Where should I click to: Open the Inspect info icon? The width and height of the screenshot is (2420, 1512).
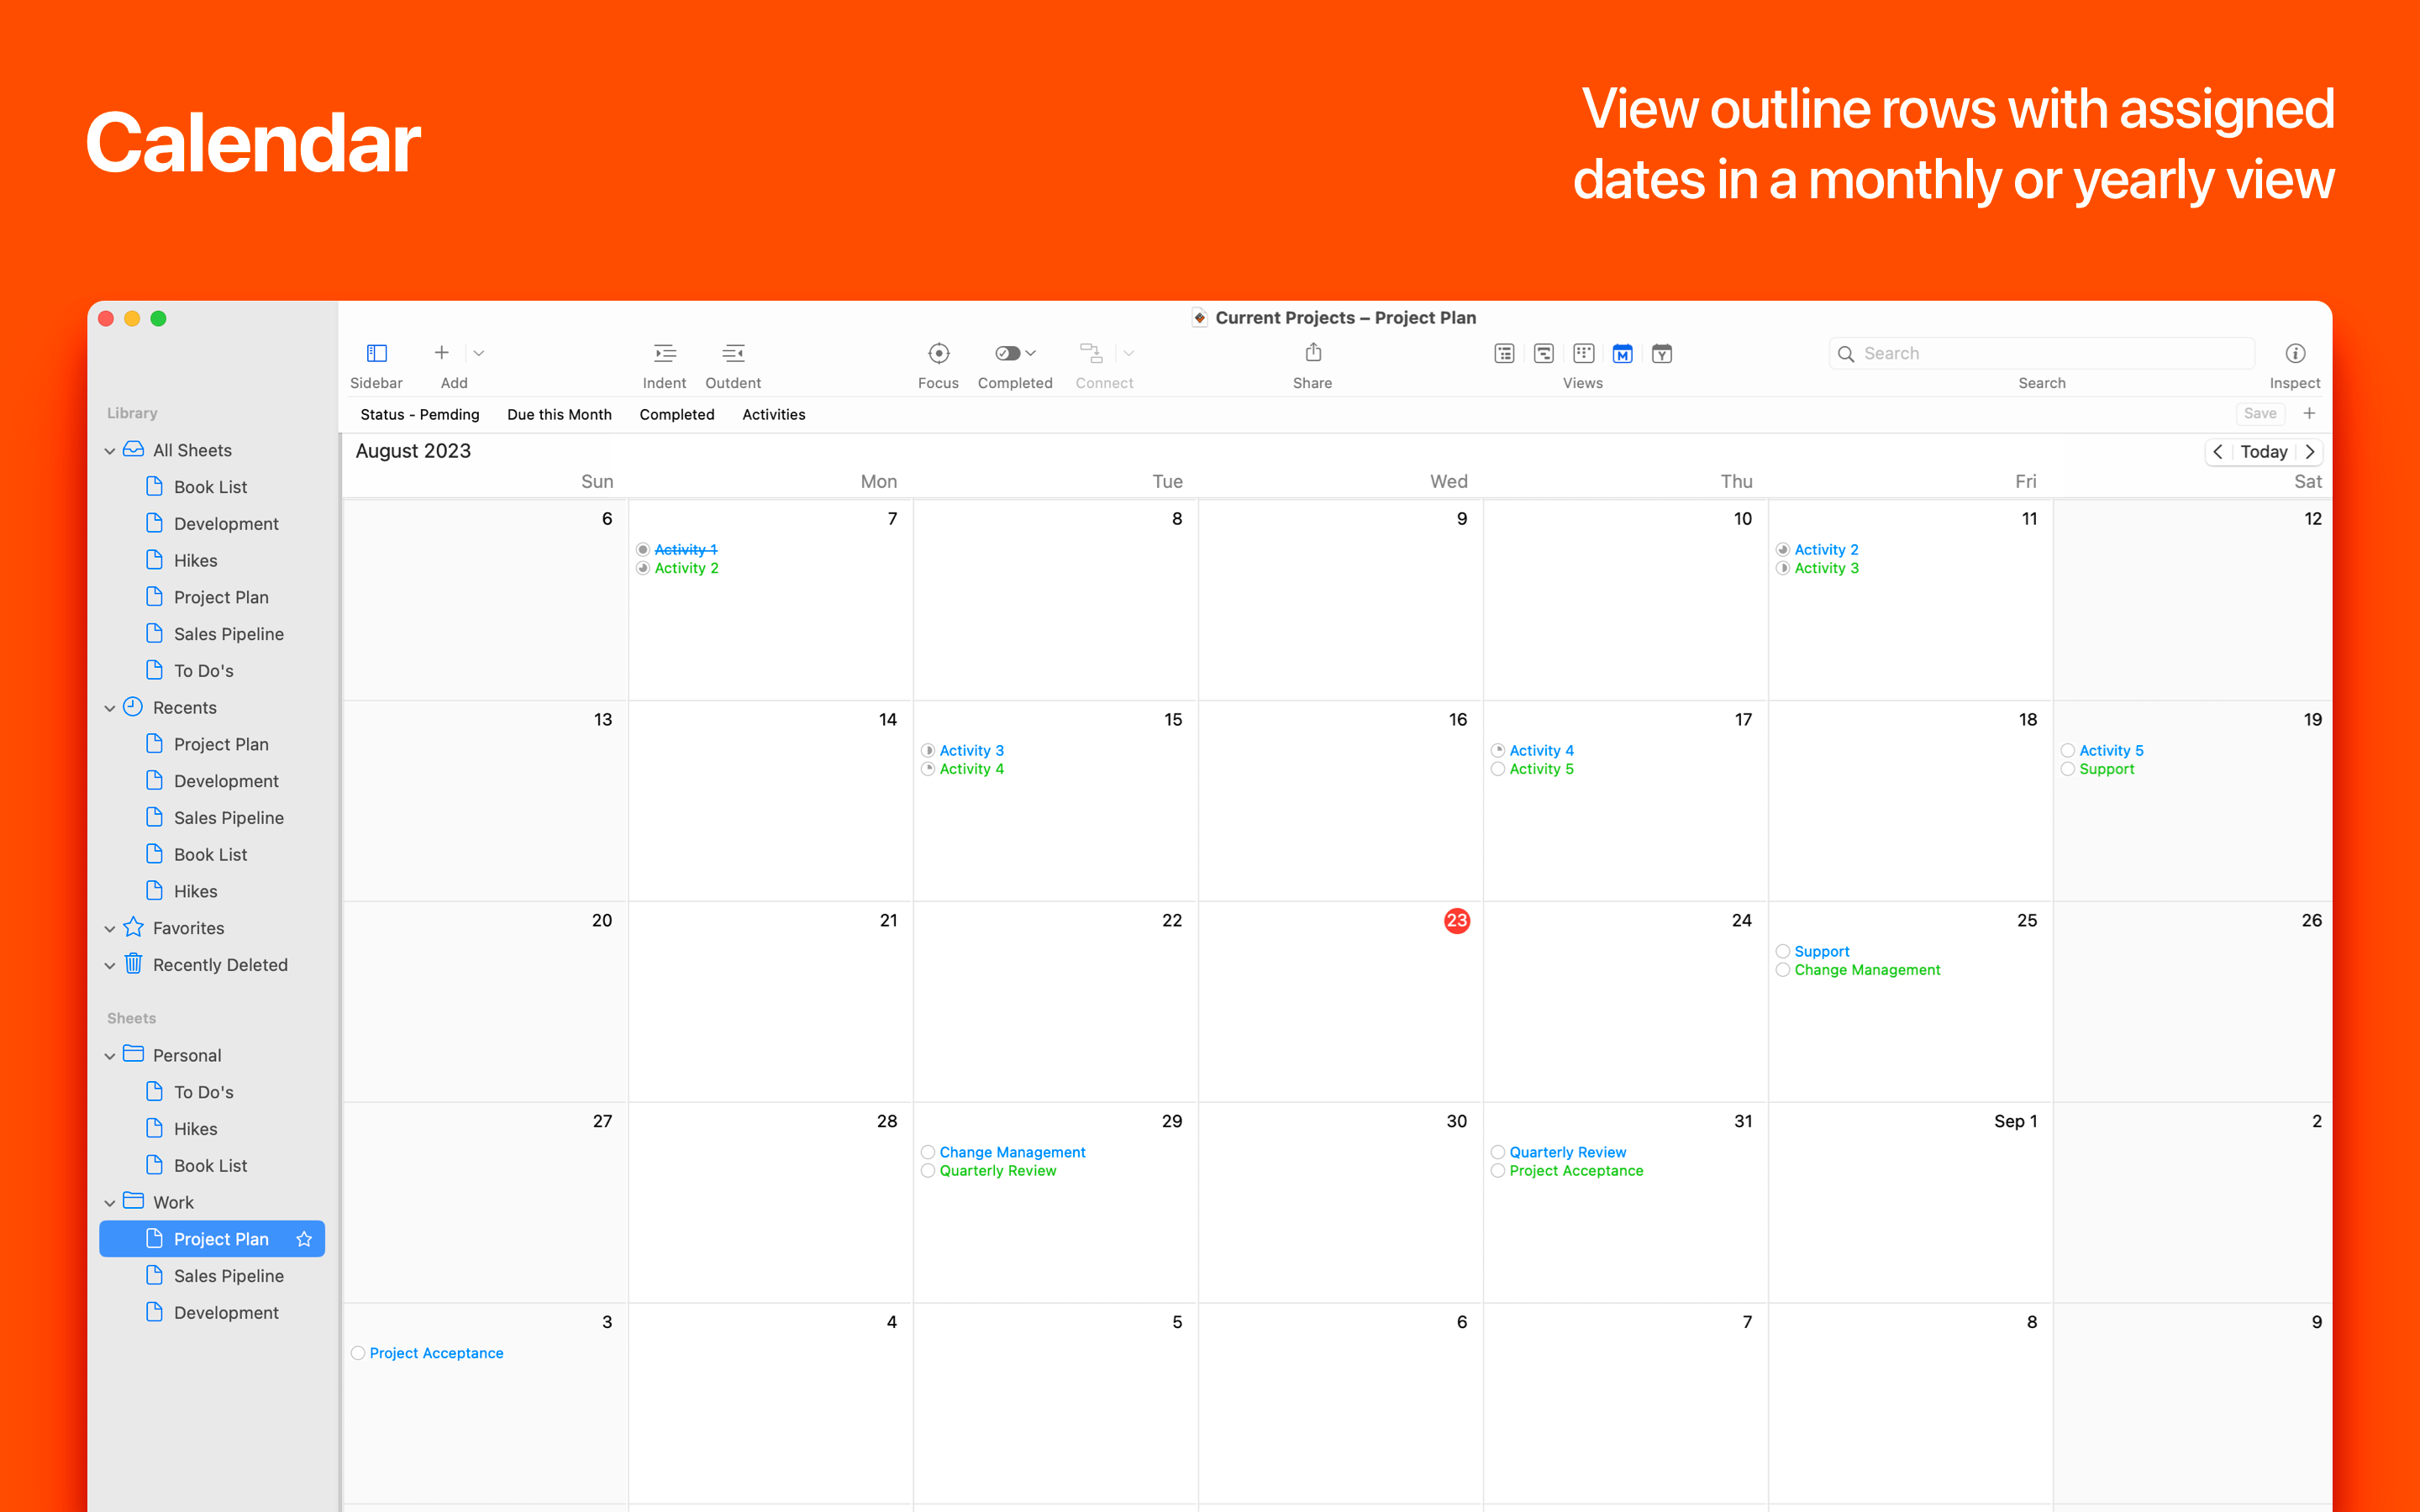(x=2295, y=353)
